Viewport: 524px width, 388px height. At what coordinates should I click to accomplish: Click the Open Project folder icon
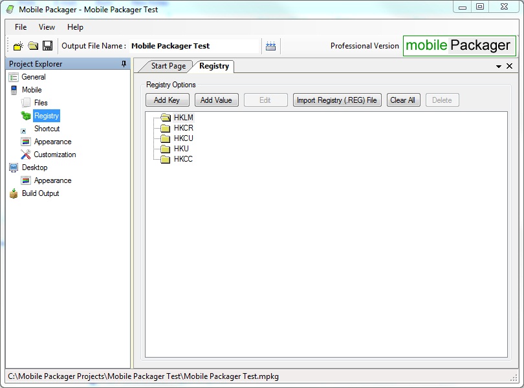[x=33, y=46]
